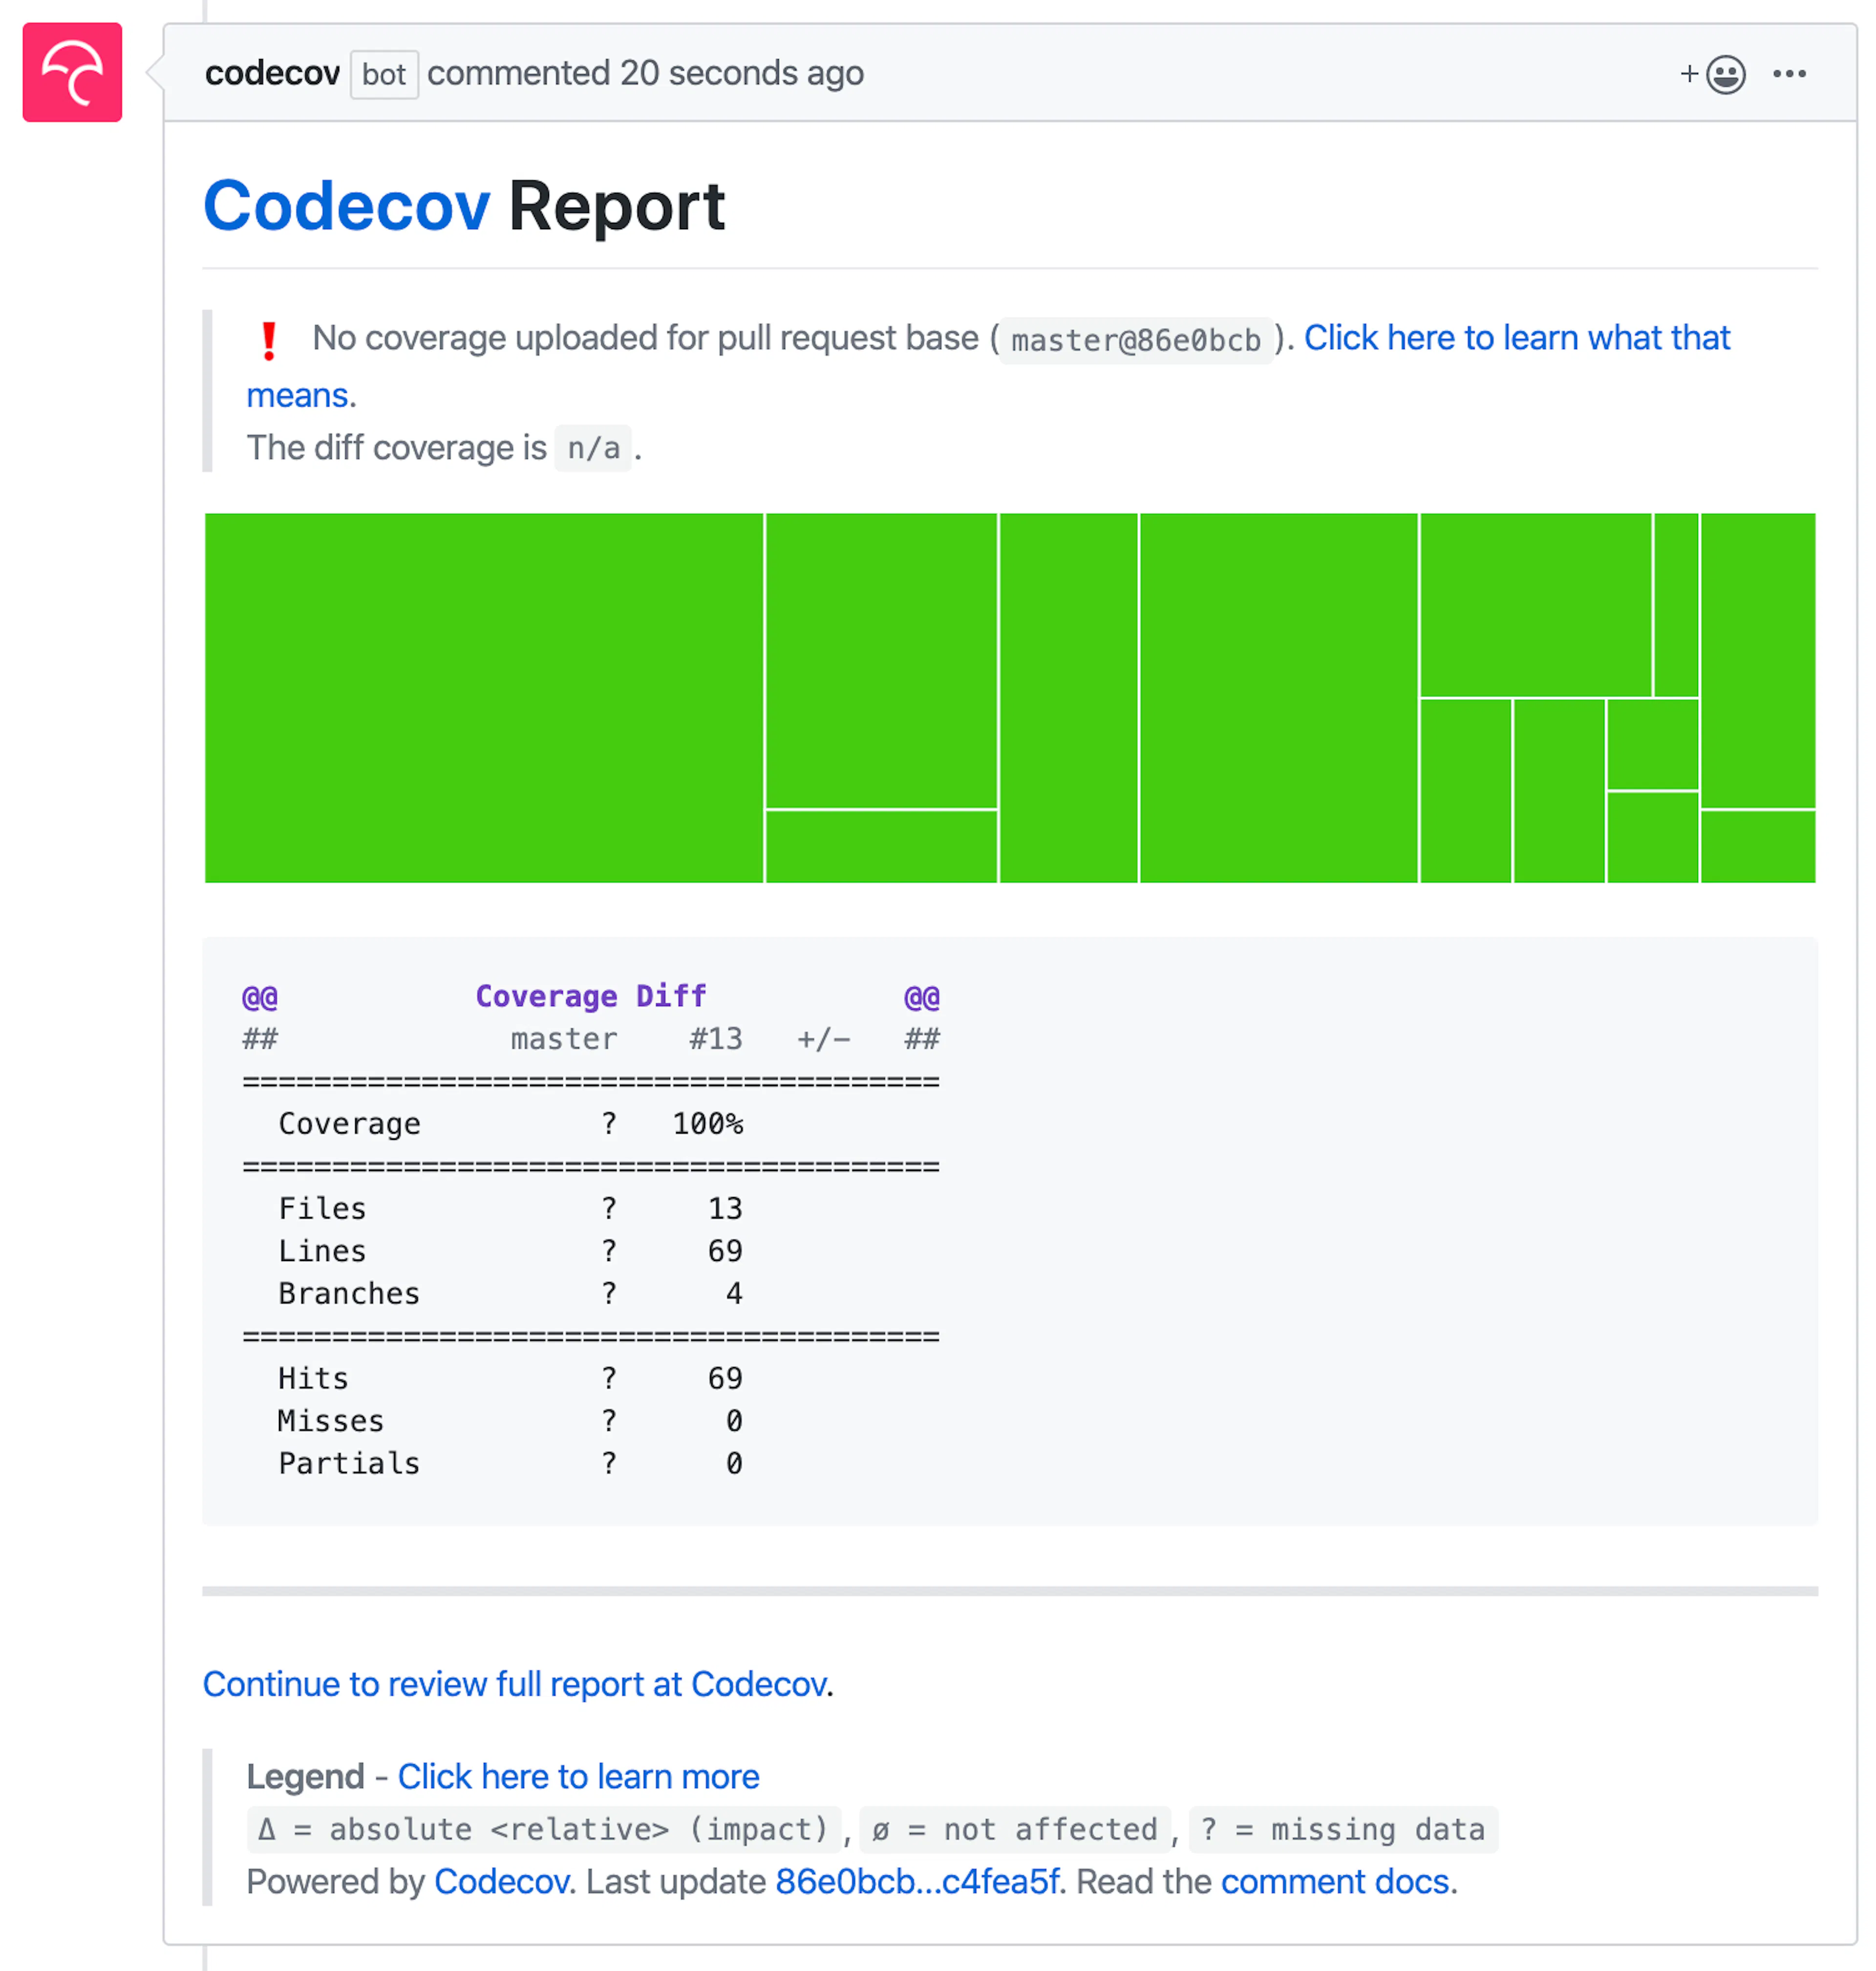The width and height of the screenshot is (1876, 1971).
Task: Click the largest green treemap block
Action: [x=484, y=698]
